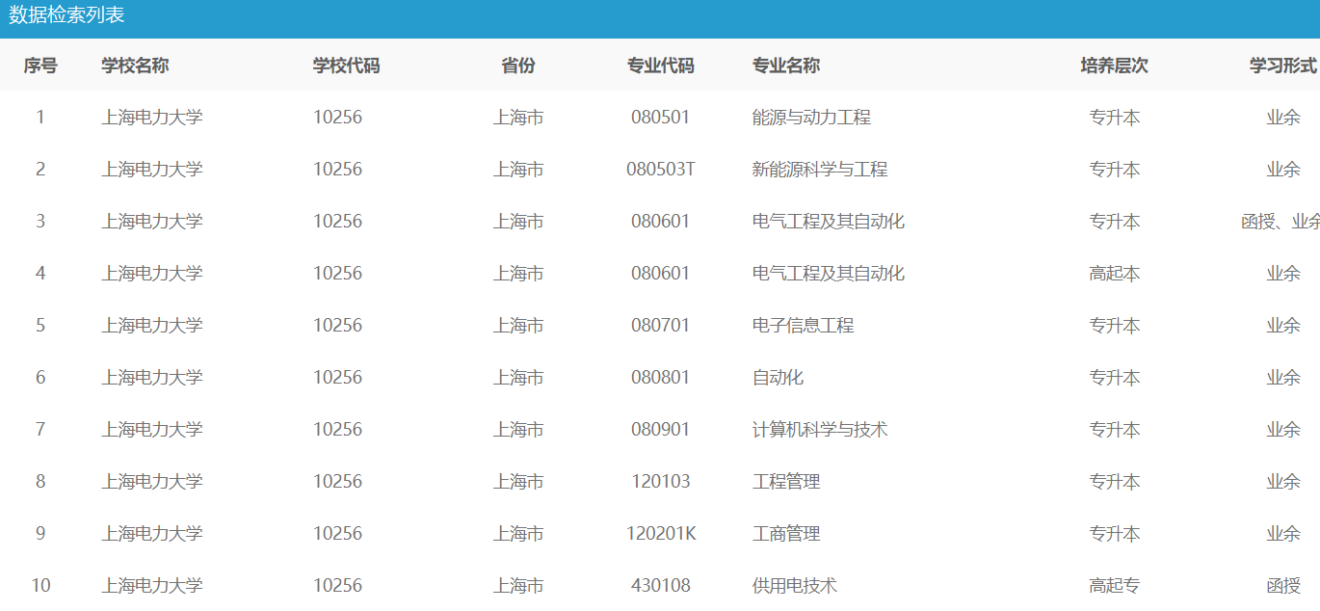Select the major name 新能源科学与工程
Viewport: 1320px width, 611px height.
pyautogui.click(x=820, y=170)
